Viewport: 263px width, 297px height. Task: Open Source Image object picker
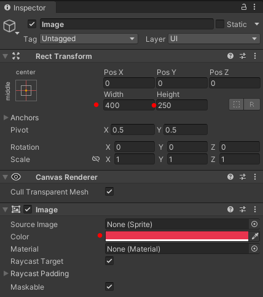click(254, 224)
